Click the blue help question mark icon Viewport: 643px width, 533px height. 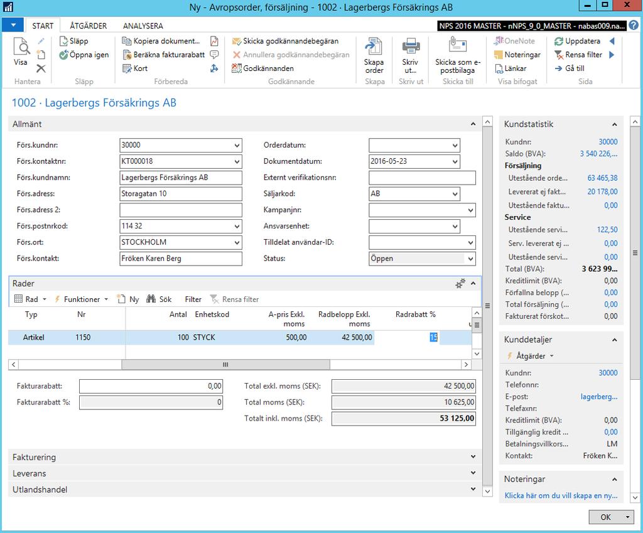click(x=634, y=25)
